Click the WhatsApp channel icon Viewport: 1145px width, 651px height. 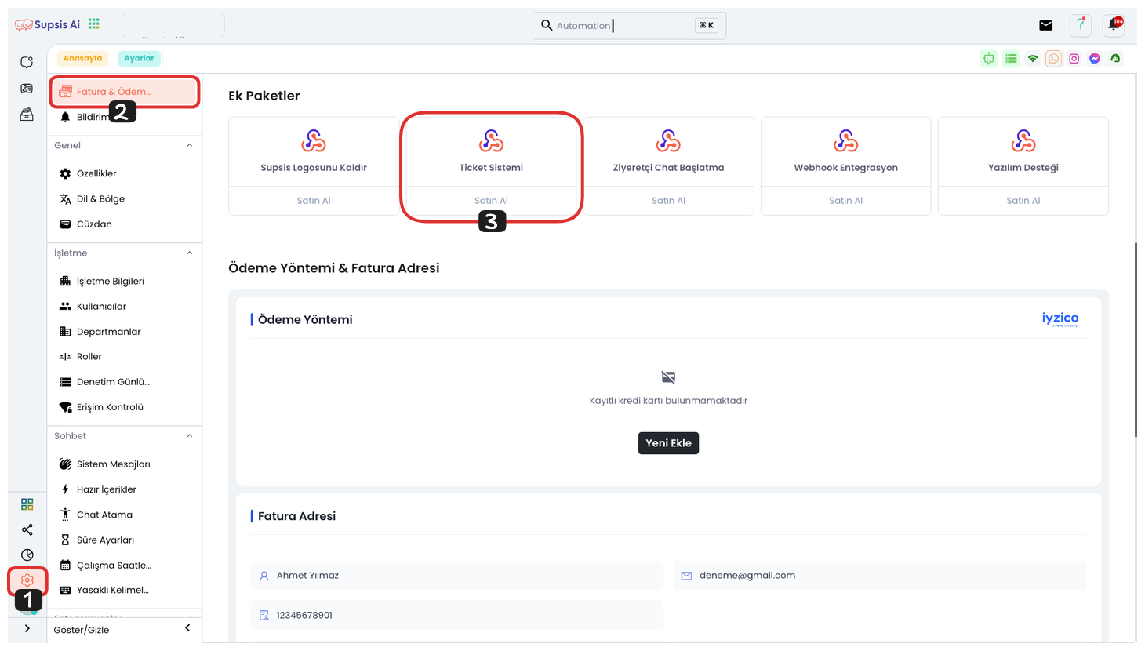[1053, 59]
